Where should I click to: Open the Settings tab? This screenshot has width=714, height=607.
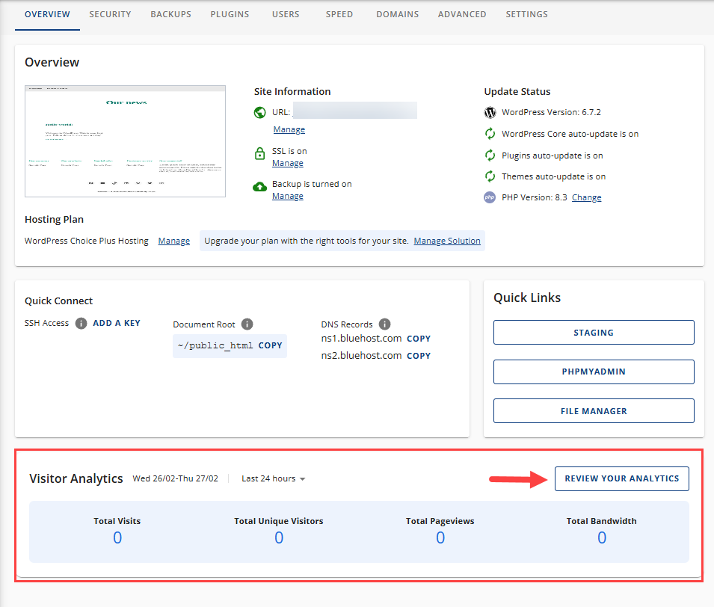point(527,14)
